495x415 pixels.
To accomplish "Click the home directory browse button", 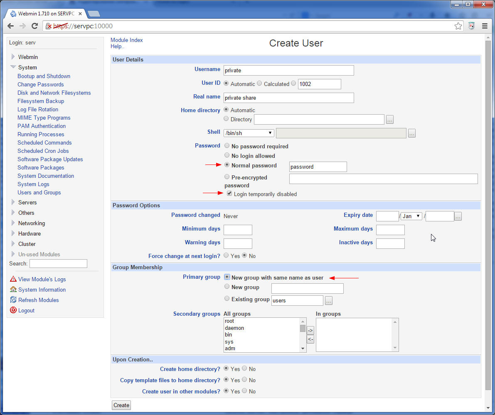I will [x=390, y=120].
